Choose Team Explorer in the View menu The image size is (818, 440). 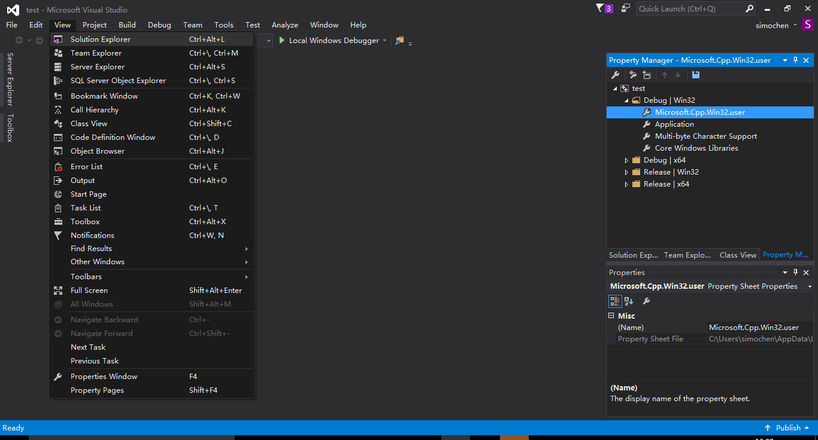point(152,53)
